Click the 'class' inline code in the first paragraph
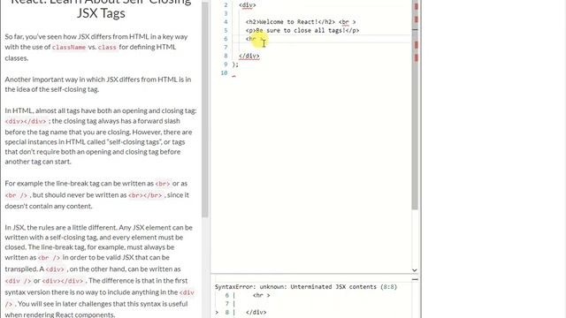The image size is (566, 318). 107,47
